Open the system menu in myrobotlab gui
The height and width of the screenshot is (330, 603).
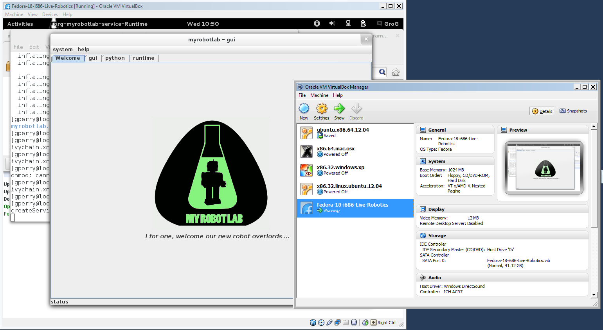(63, 49)
